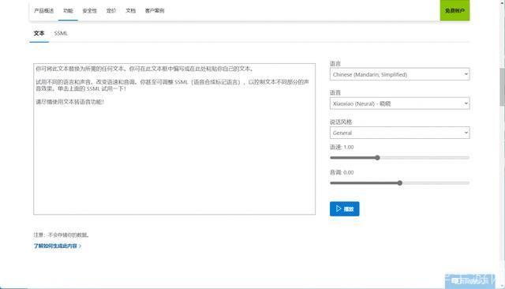Open the 了解如何生成此内容 link

pos(58,246)
